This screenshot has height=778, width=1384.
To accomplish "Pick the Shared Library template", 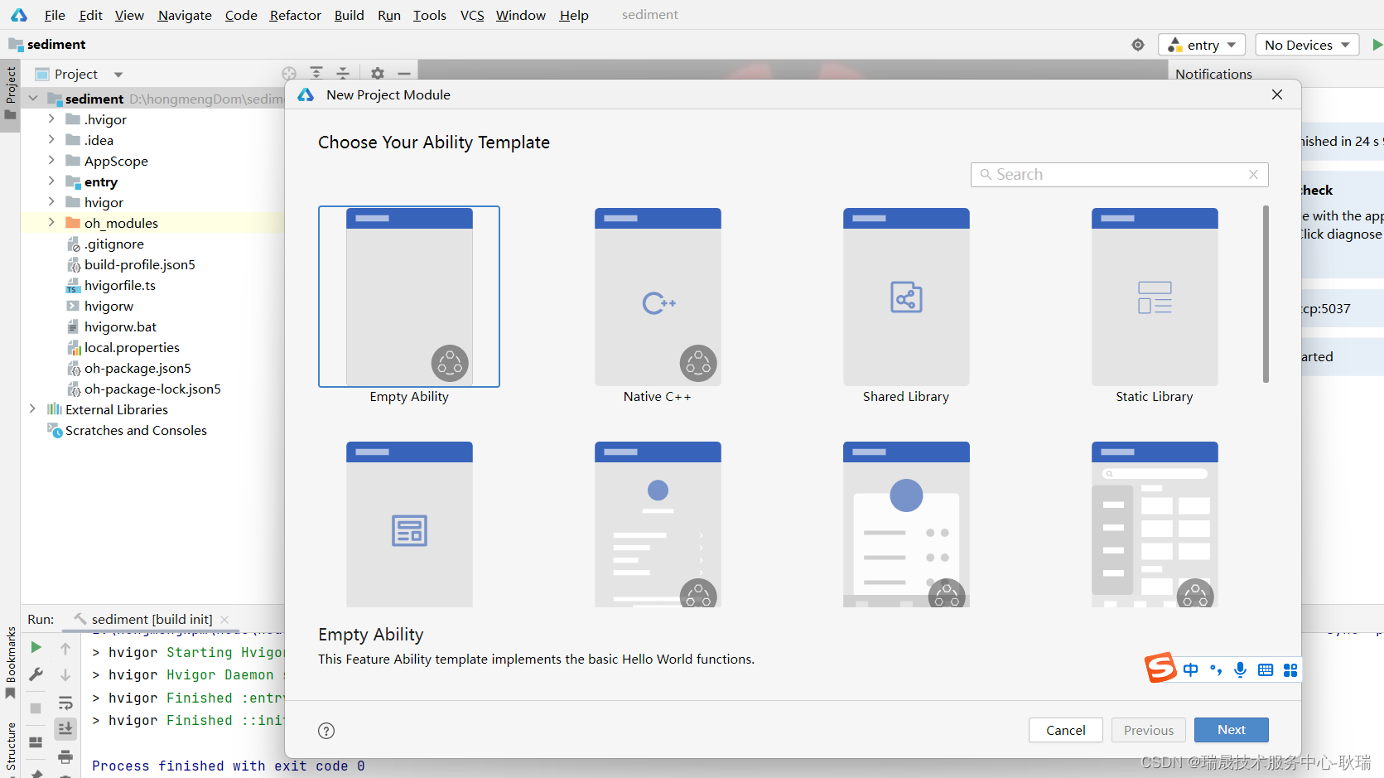I will (906, 297).
